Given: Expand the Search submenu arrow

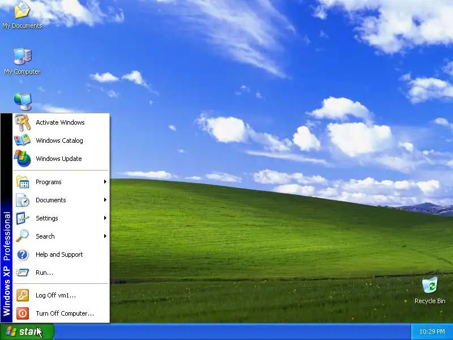Looking at the screenshot, I should 105,236.
